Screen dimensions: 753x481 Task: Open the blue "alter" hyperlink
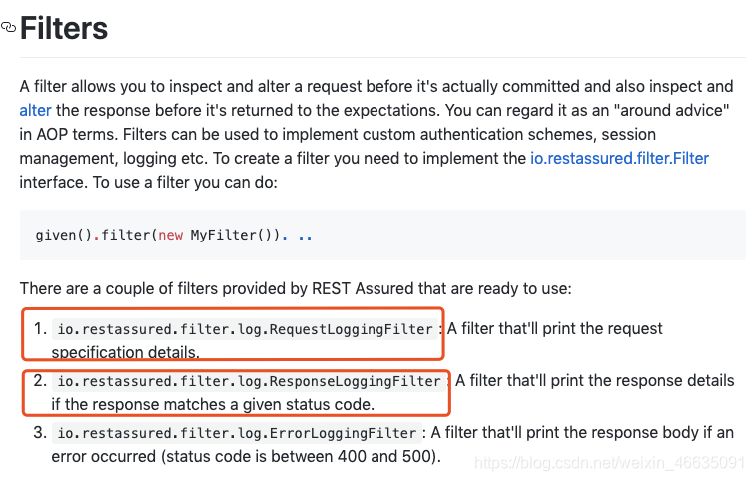pyautogui.click(x=35, y=109)
